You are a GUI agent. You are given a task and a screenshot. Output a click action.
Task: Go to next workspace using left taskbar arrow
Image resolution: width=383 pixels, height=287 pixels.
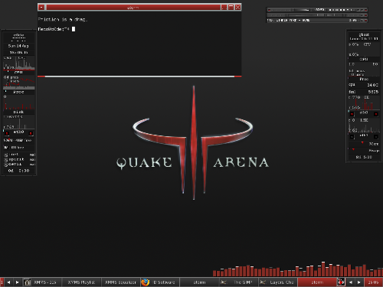(x=18, y=282)
